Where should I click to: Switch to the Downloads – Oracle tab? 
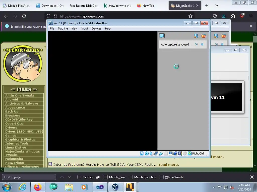pyautogui.click(x=50, y=5)
